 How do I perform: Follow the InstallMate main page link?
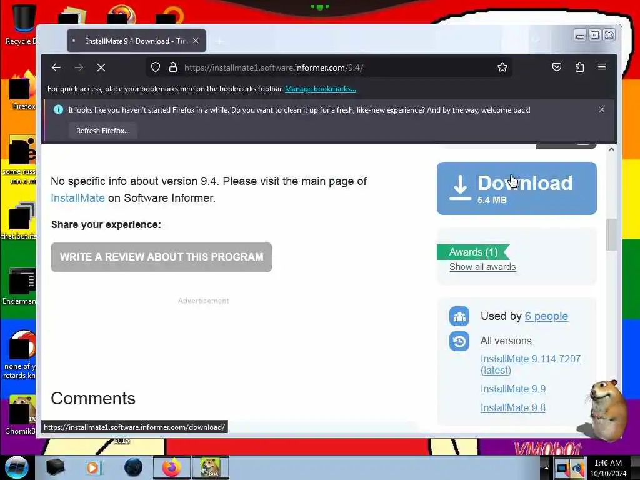(x=77, y=198)
